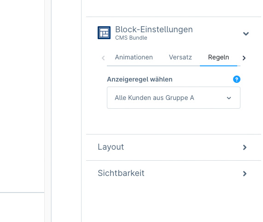
Task: Click the dropdown arrow beside Alle Kunden aus Gruppe A
Action: coord(229,98)
